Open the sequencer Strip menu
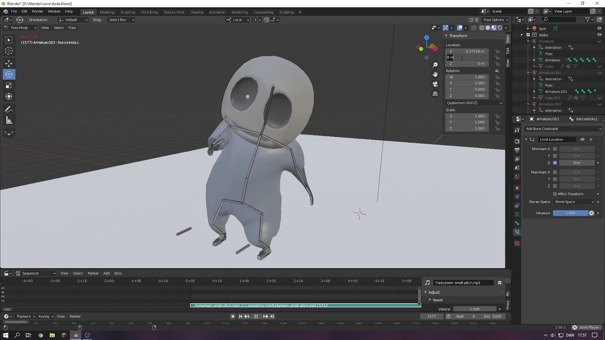Screen dimensions: 605x340 pyautogui.click(x=118, y=273)
